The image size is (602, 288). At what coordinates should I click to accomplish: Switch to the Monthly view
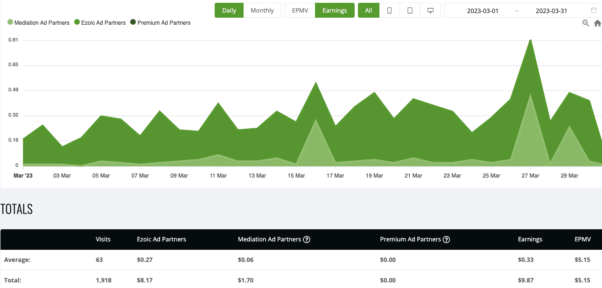point(262,10)
